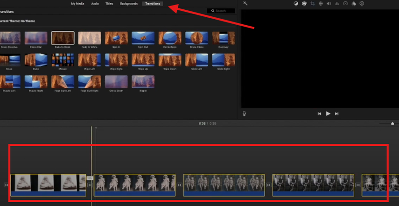Choose the Circle Close transition
This screenshot has width=399, height=206.
[197, 38]
